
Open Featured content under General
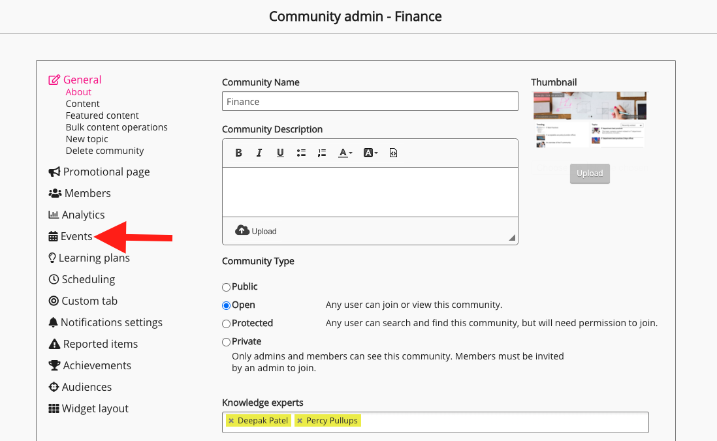pyautogui.click(x=102, y=115)
